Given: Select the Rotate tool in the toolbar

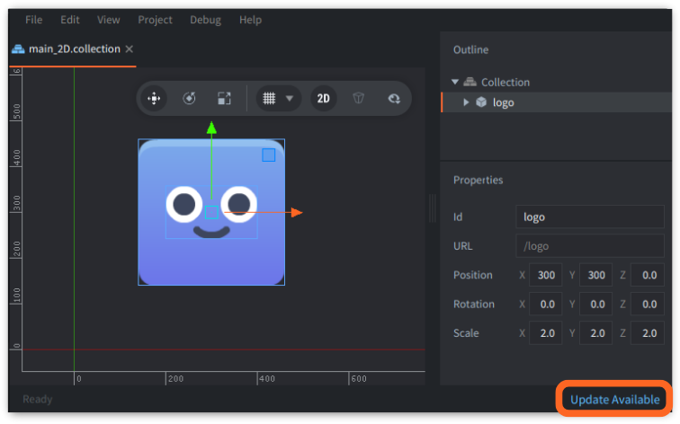Looking at the screenshot, I should [190, 99].
